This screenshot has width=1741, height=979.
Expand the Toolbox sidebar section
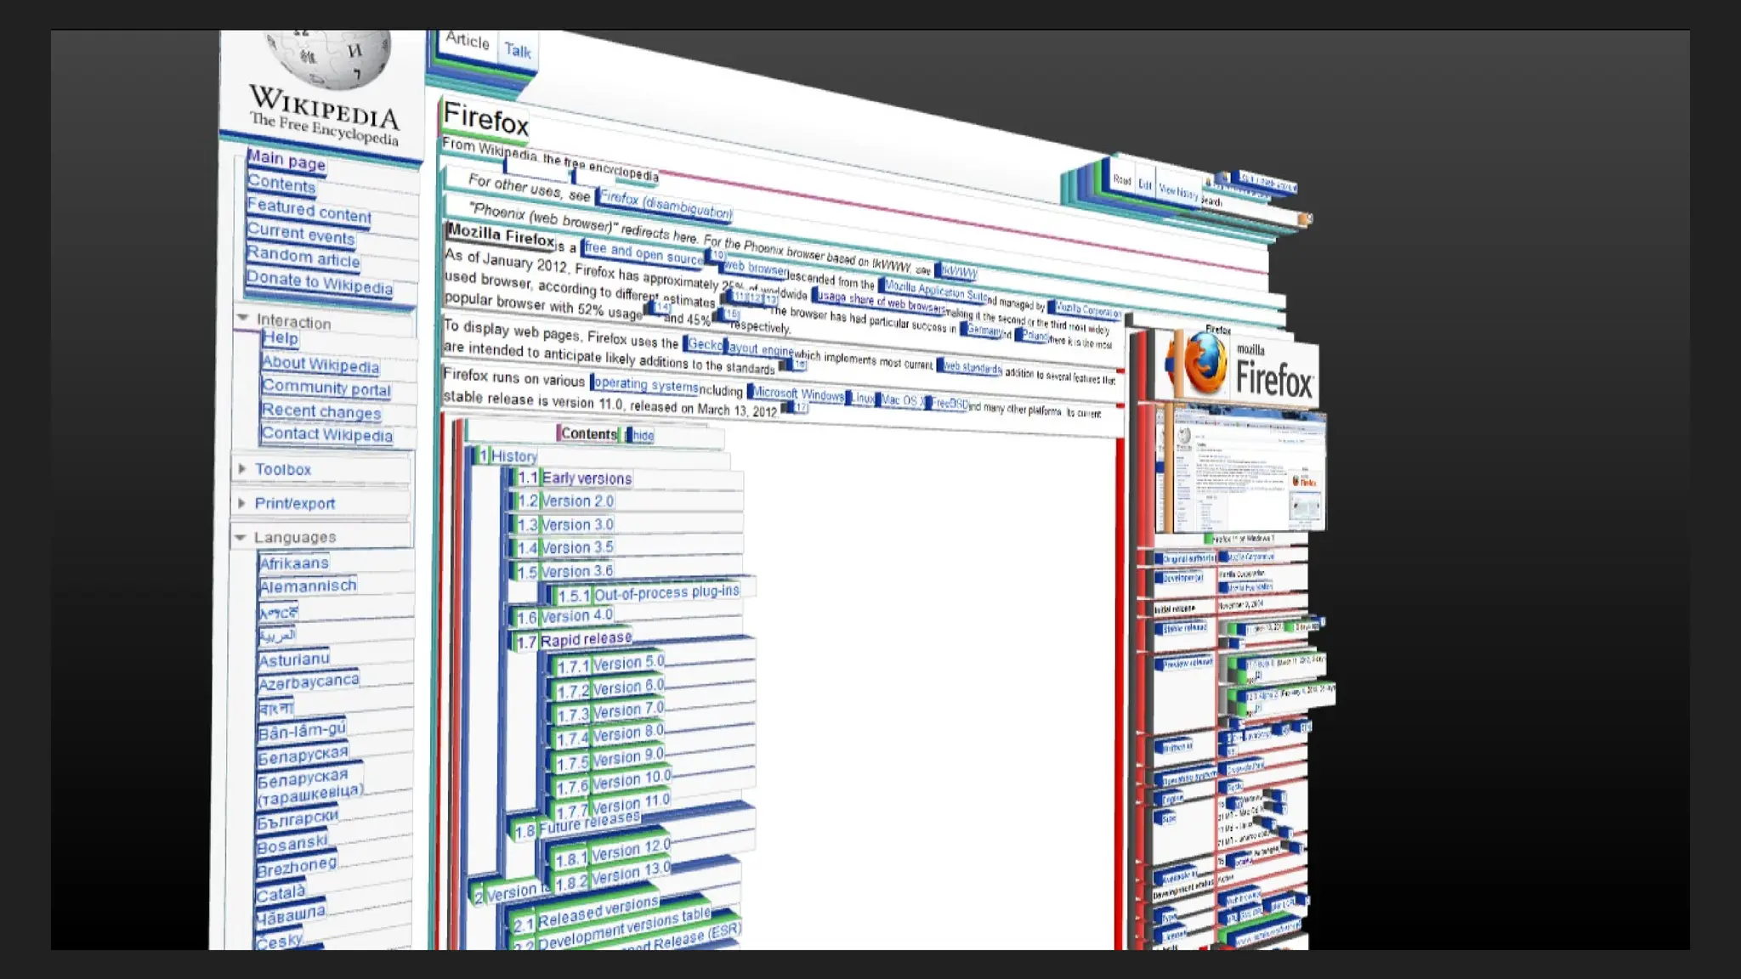click(242, 469)
